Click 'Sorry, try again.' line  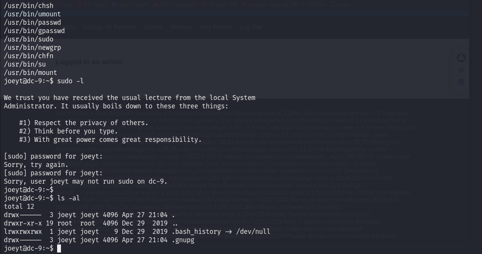click(36, 165)
